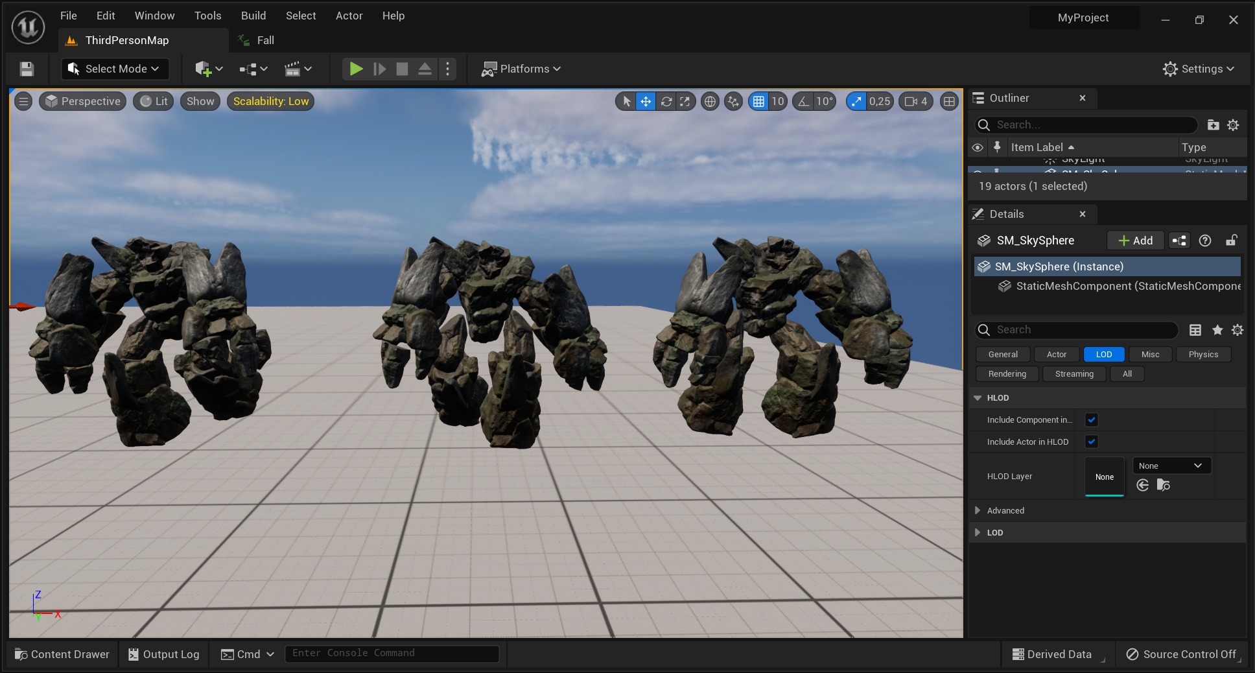Open the add content cube menu
This screenshot has width=1255, height=673.
tap(209, 69)
